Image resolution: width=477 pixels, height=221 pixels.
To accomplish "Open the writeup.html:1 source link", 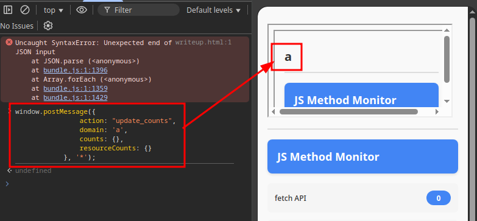I will (203, 43).
